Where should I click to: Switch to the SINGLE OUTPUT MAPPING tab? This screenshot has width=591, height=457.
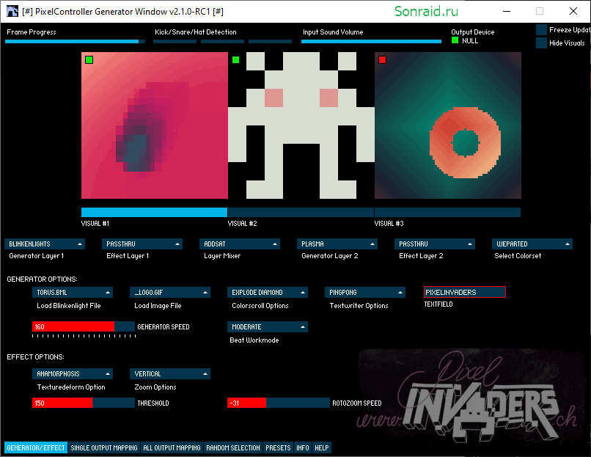point(104,447)
